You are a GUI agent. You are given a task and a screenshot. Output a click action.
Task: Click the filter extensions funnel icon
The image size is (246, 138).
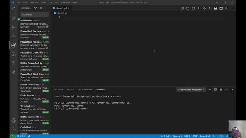pos(35,8)
